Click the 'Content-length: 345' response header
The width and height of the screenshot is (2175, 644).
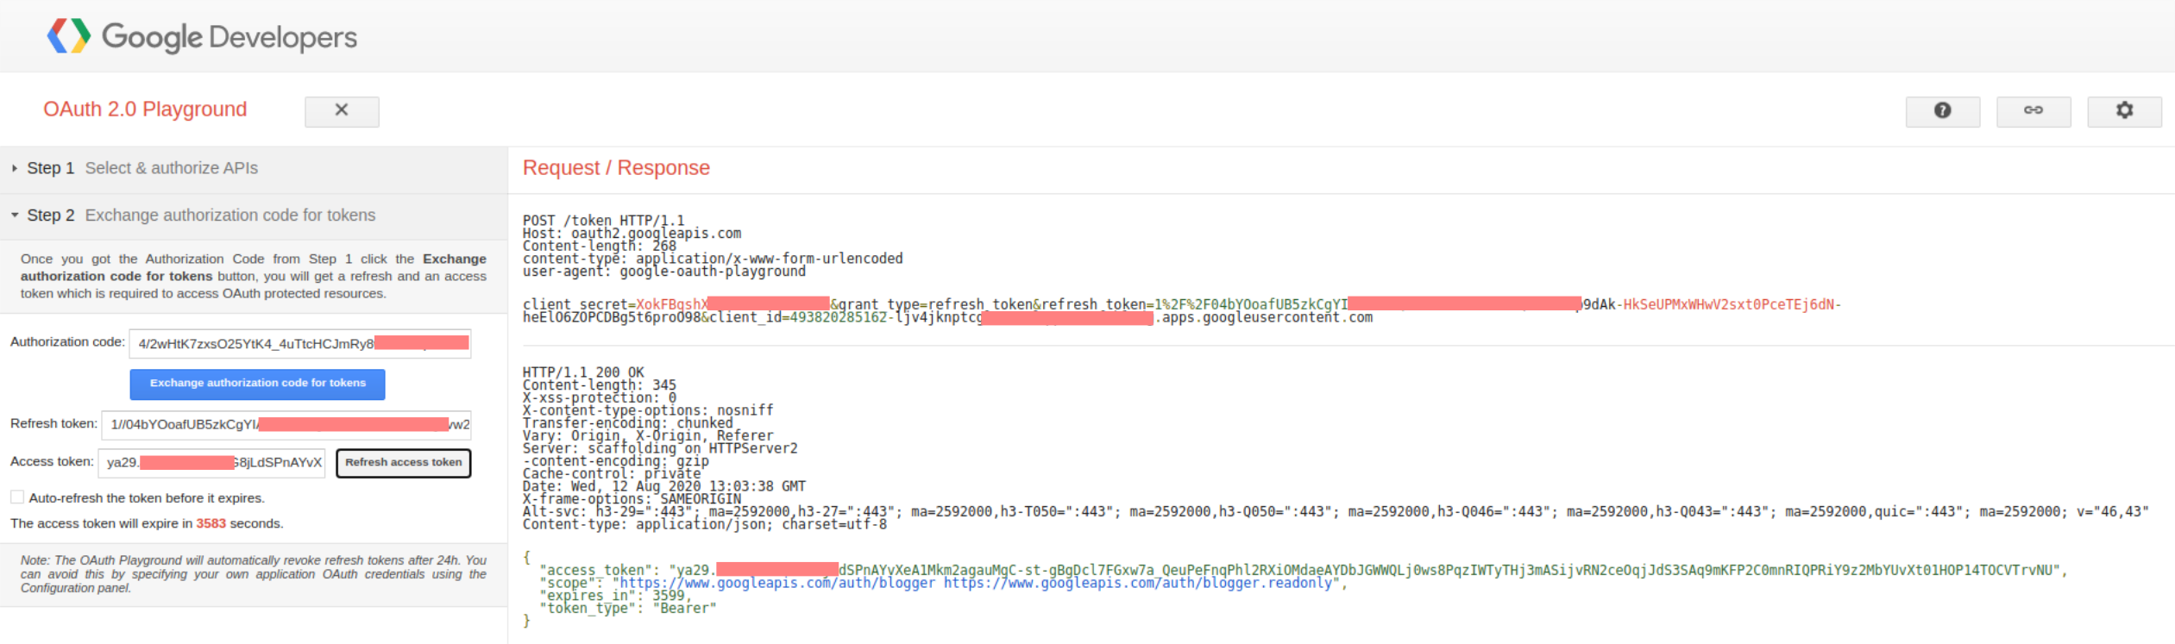click(600, 385)
